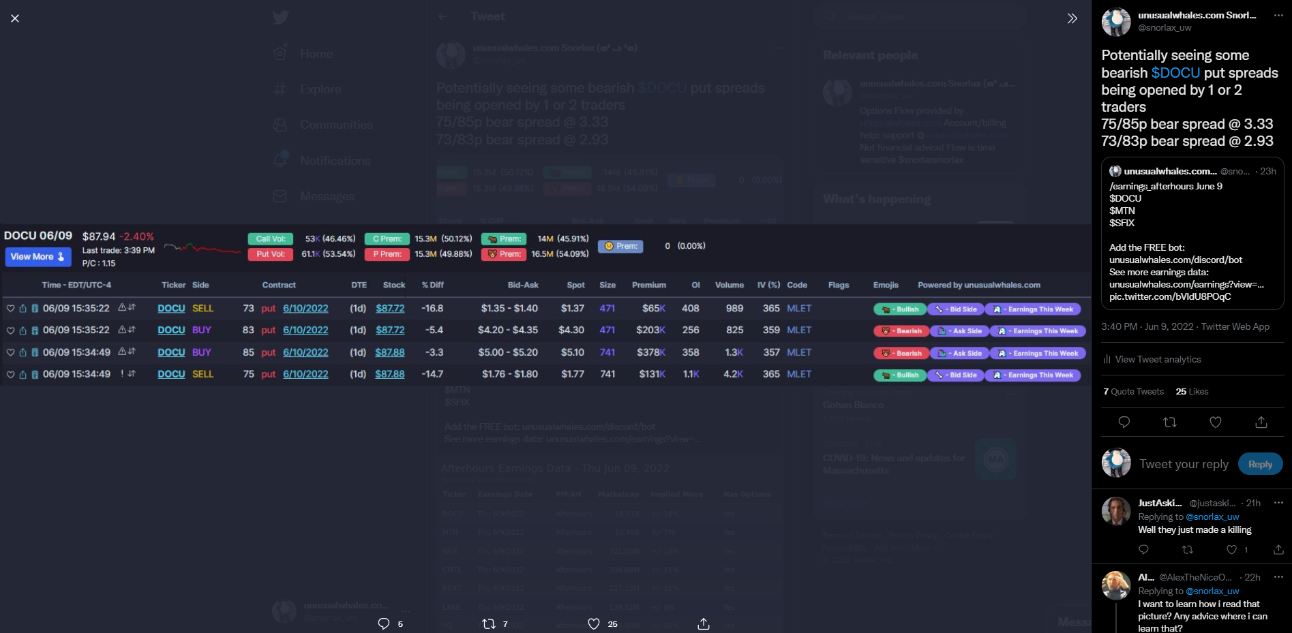1292x633 pixels.
Task: Click the bottom bar like heart icon
Action: (594, 623)
